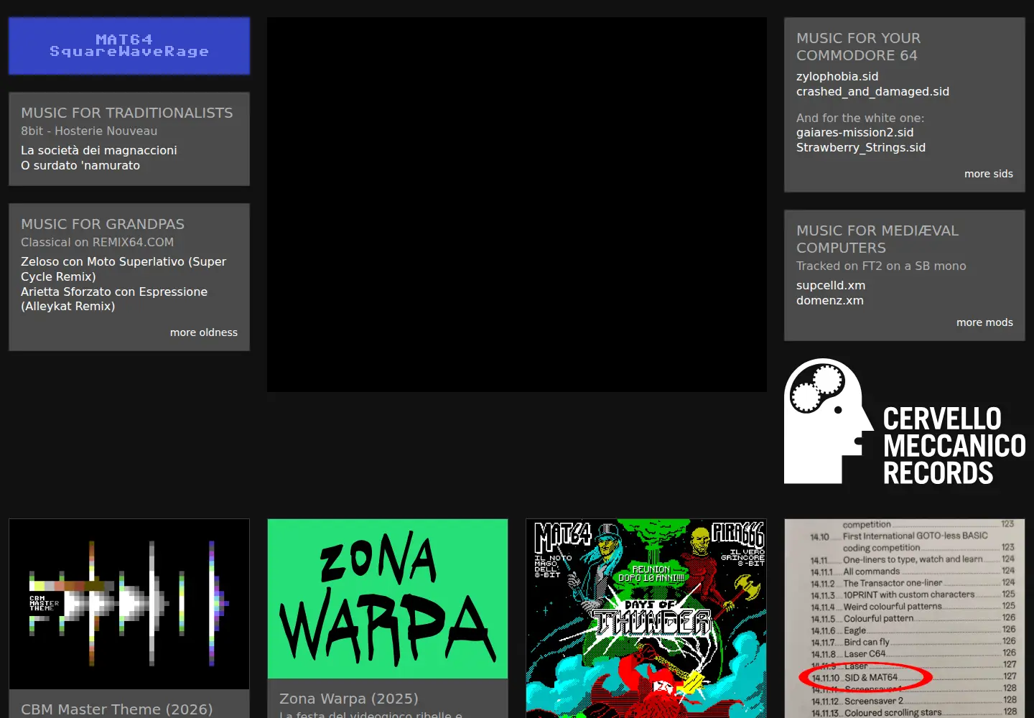1034x718 pixels.
Task: Download supcelld.xm module
Action: click(831, 285)
